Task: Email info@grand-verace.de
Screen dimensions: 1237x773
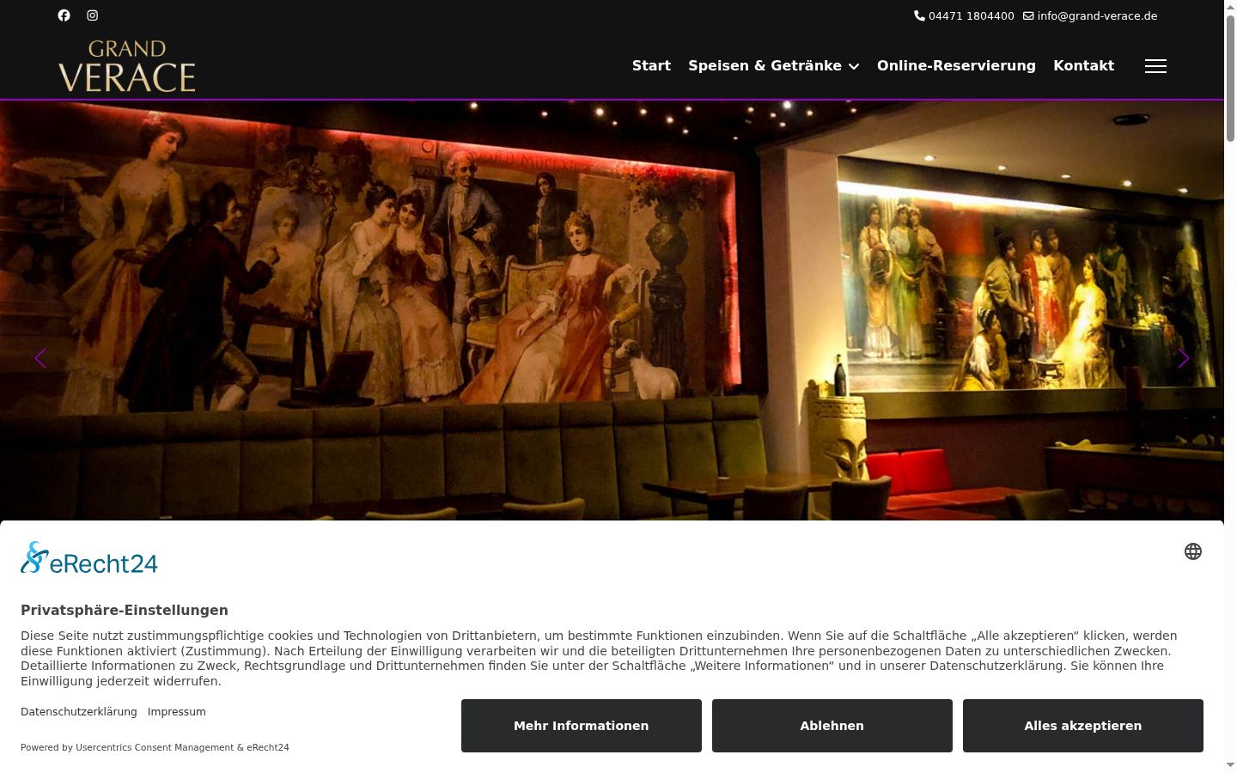Action: tap(1097, 15)
